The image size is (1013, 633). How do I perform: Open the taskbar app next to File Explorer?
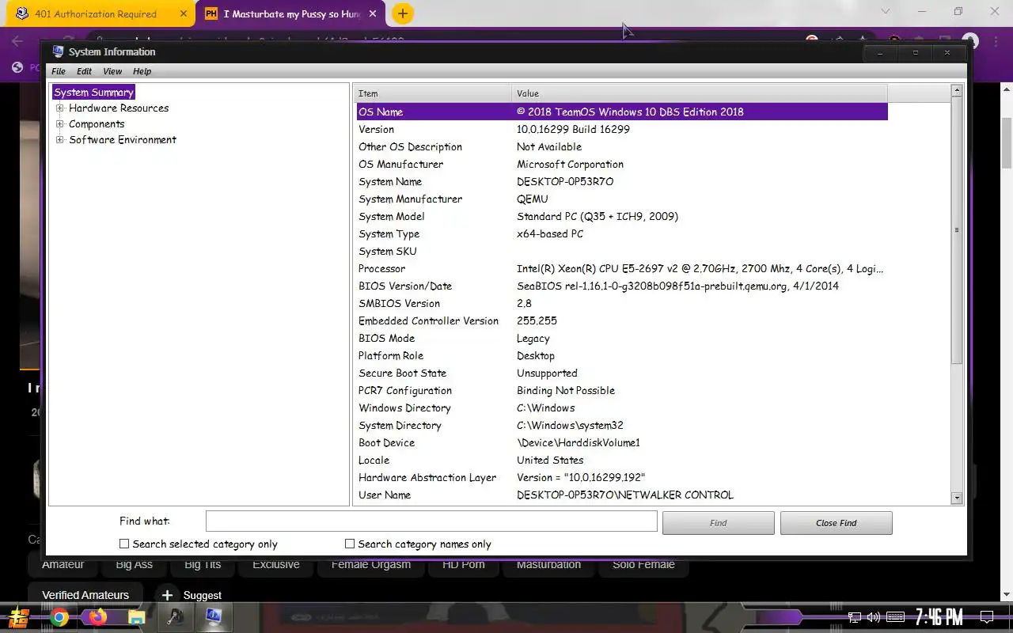pos(175,617)
